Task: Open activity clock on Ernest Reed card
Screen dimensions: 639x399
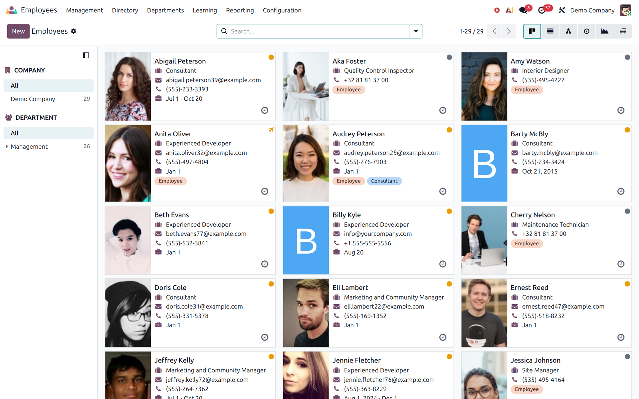Action: 621,337
